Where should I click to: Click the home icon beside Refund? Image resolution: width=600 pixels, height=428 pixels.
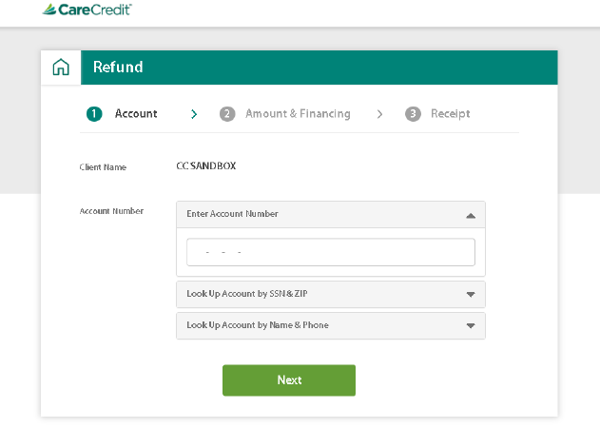coord(61,68)
